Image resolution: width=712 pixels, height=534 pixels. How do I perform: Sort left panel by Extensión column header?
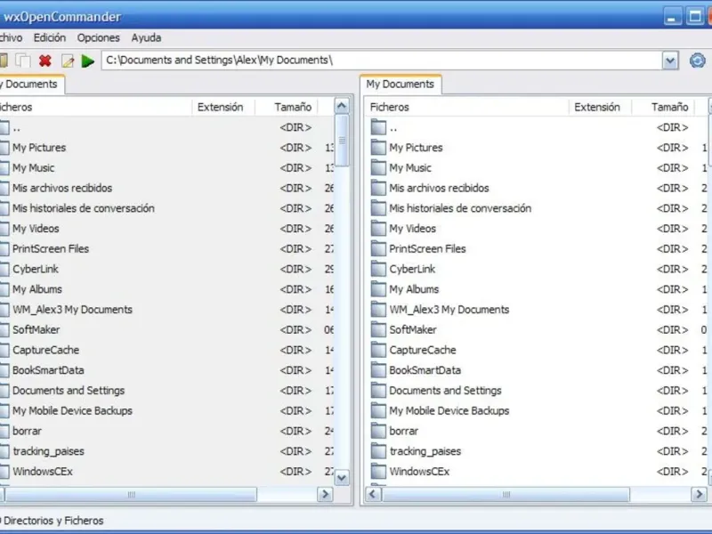point(223,107)
